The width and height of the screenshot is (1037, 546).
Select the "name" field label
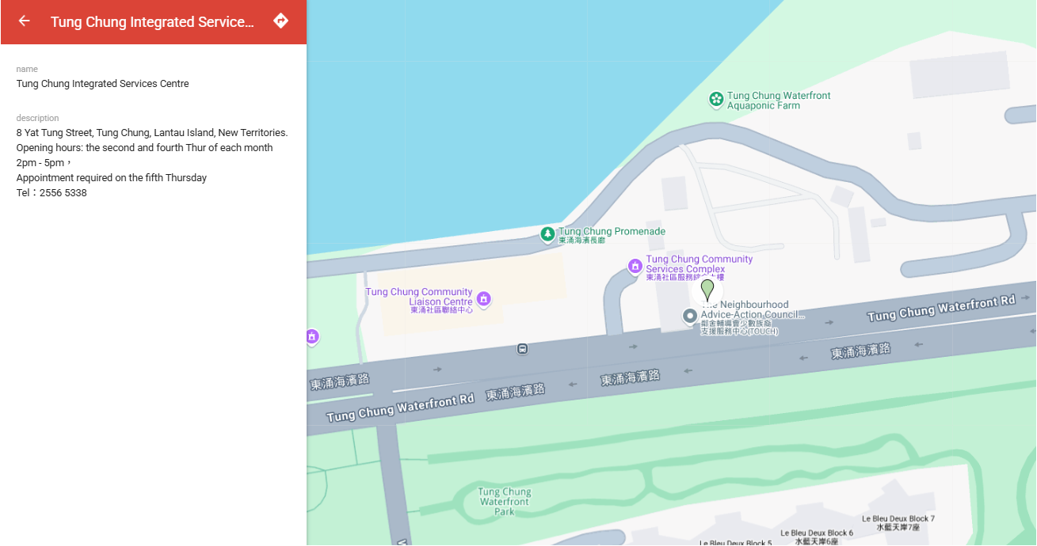[27, 70]
